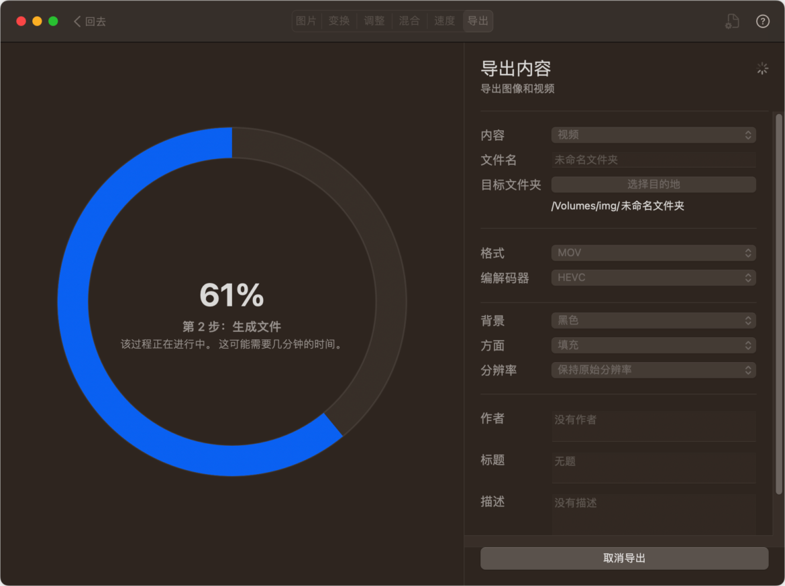Viewport: 785px width, 586px height.
Task: Select the 混合 tab
Action: [409, 21]
